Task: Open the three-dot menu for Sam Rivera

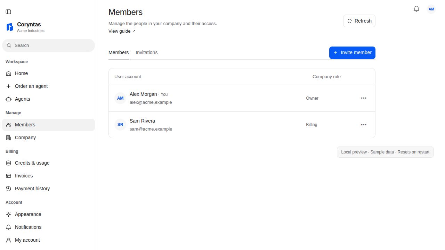Action: (x=364, y=125)
